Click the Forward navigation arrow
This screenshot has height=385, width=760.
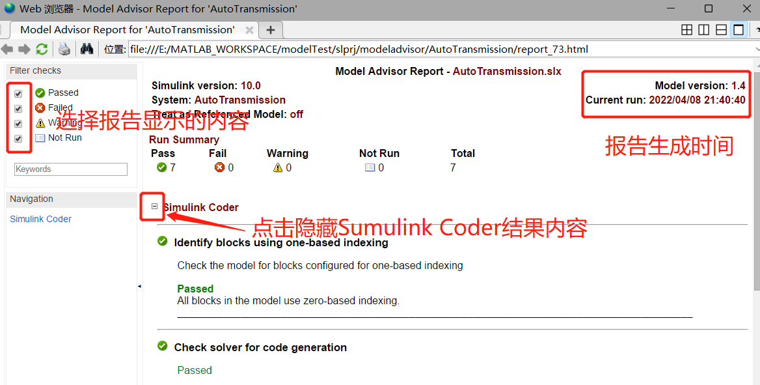(x=24, y=49)
